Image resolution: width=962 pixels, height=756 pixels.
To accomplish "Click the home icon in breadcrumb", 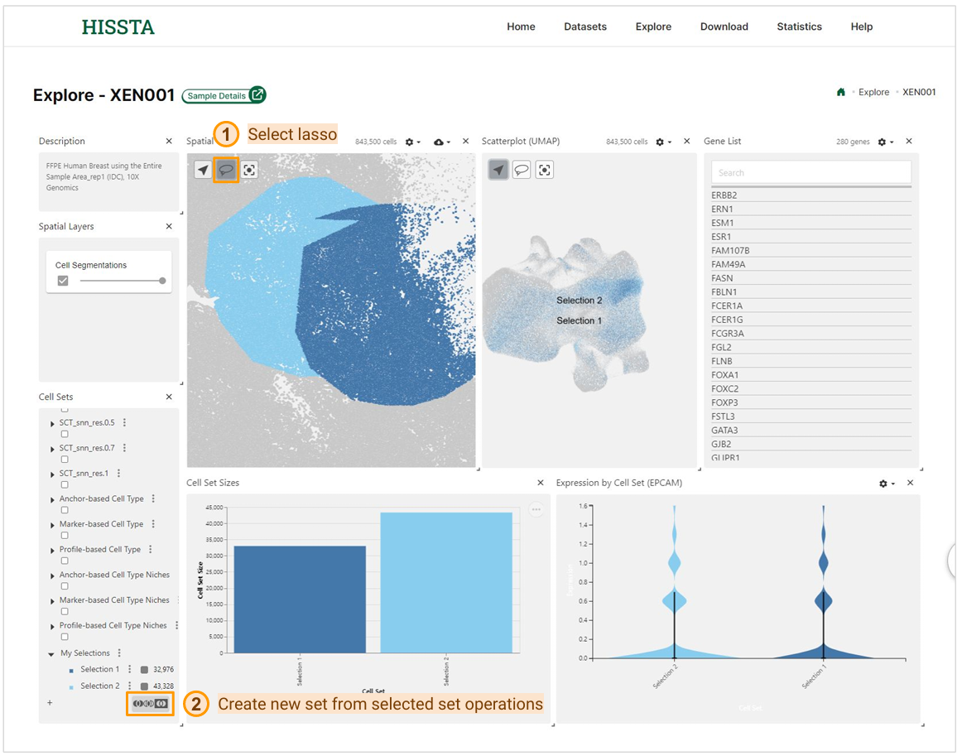I will click(x=841, y=92).
